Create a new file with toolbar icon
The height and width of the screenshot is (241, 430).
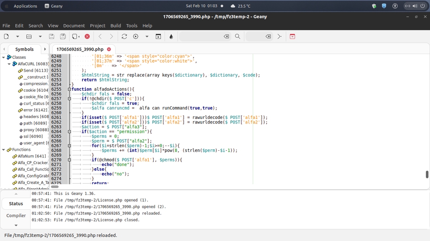[6, 36]
